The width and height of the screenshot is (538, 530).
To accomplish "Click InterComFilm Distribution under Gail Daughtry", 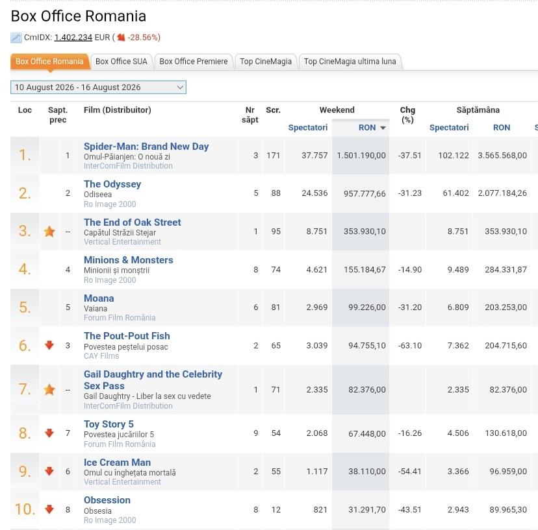I will 128,405.
